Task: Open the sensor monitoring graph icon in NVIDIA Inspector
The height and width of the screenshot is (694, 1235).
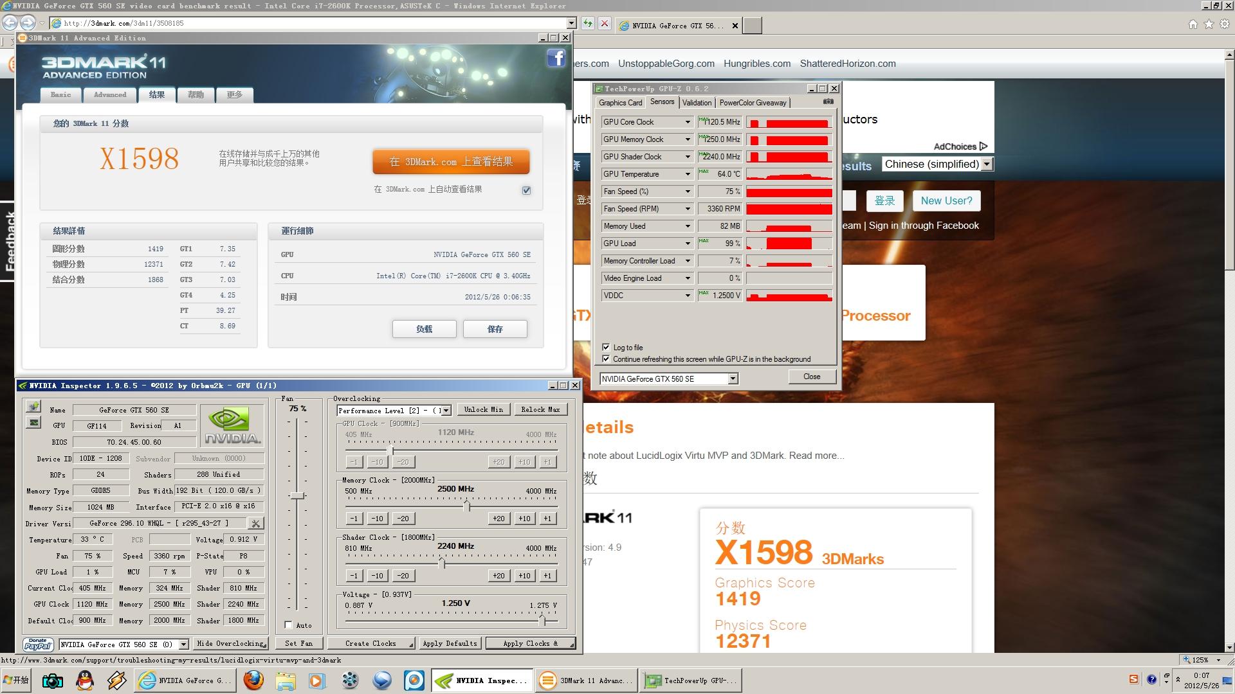Action: 33,422
